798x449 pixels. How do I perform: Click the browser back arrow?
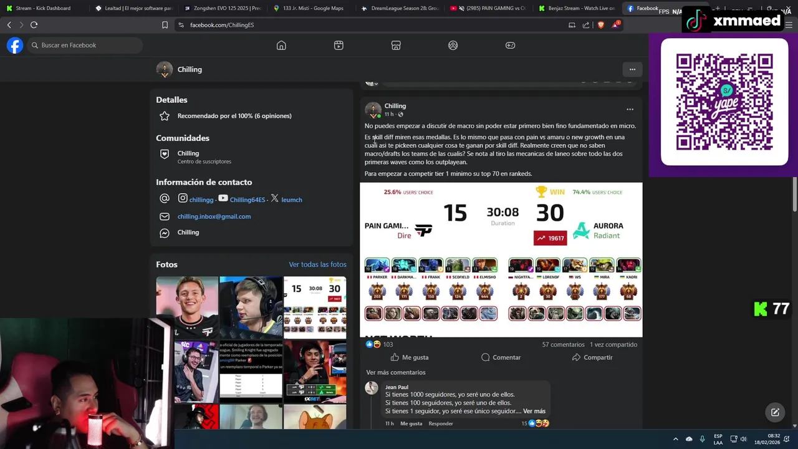tap(9, 25)
